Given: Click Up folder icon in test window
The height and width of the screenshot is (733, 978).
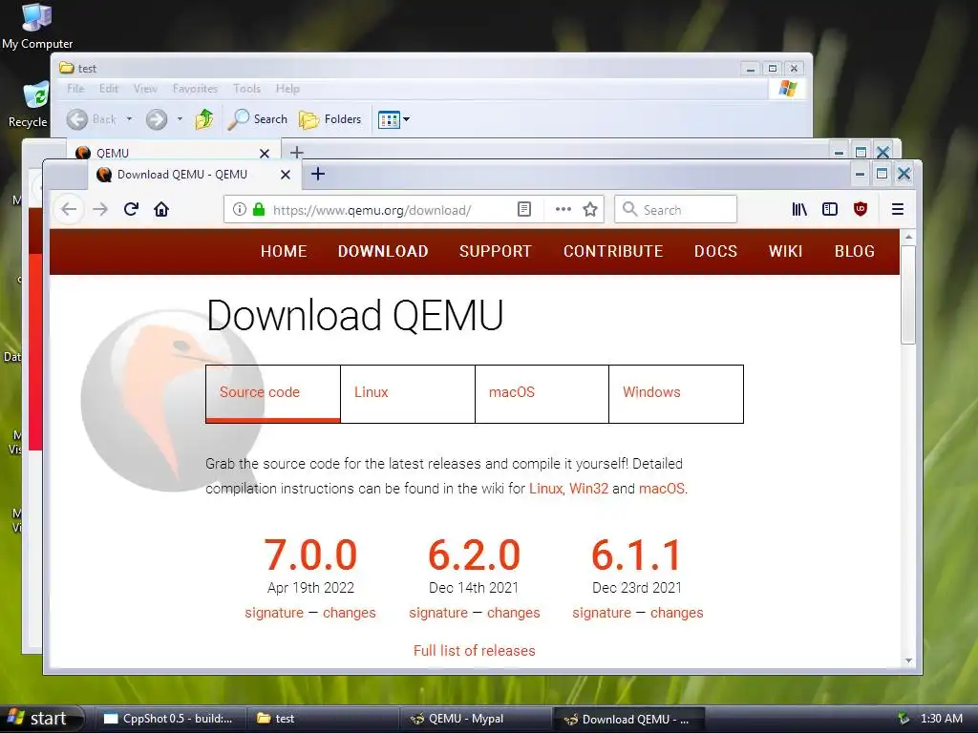Looking at the screenshot, I should pos(204,119).
